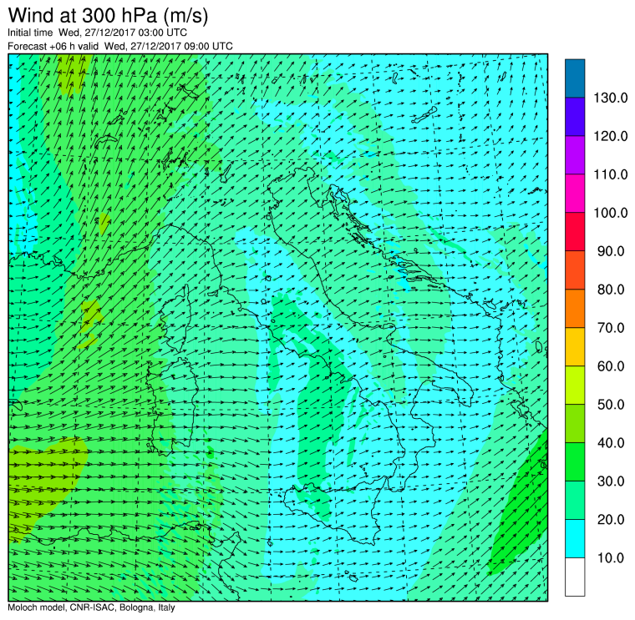
Task: Click the red-orange swatch between 80 and 90
Action: (575, 270)
